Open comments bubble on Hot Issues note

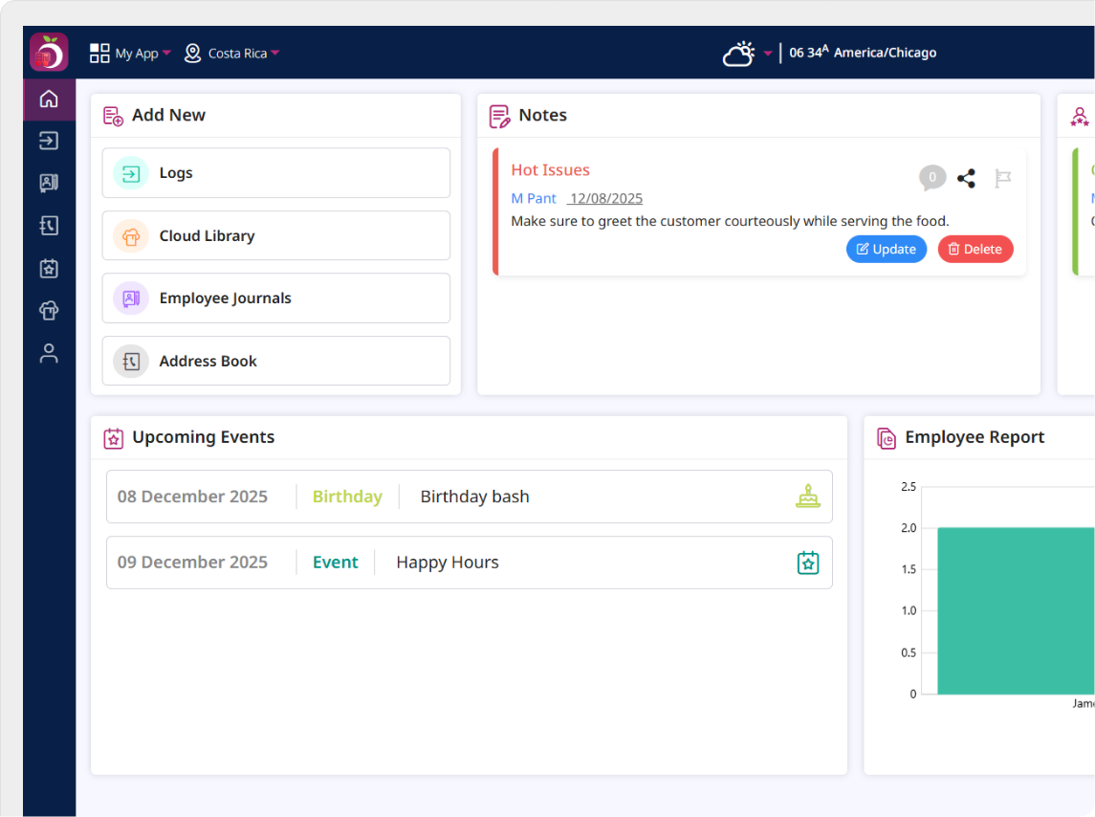(x=932, y=177)
